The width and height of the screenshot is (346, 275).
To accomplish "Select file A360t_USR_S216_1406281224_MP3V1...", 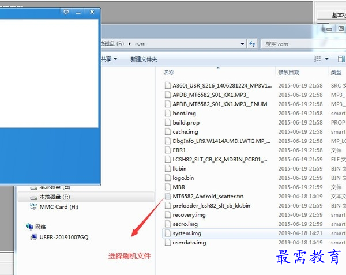I will coord(222,85).
